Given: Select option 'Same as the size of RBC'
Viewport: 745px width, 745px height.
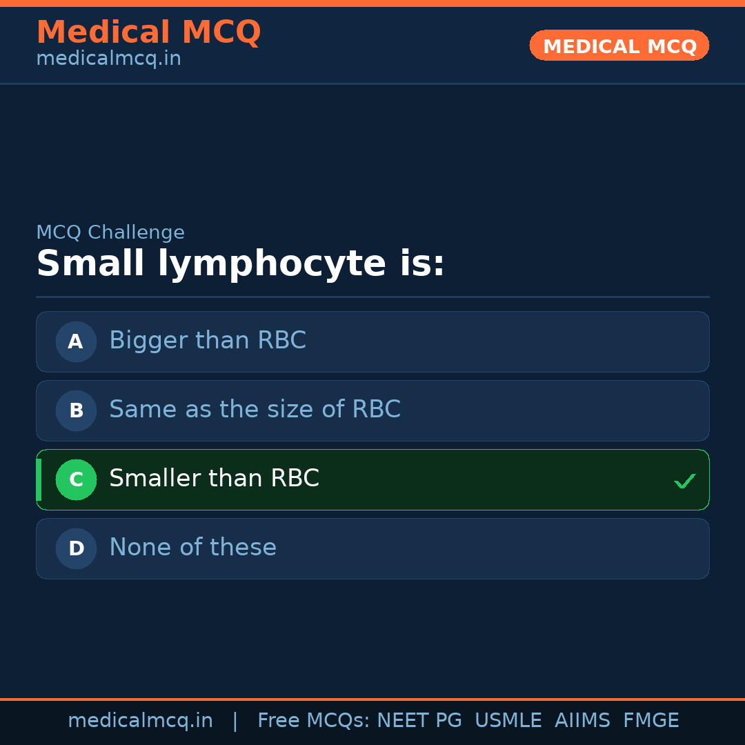Looking at the screenshot, I should point(255,410).
